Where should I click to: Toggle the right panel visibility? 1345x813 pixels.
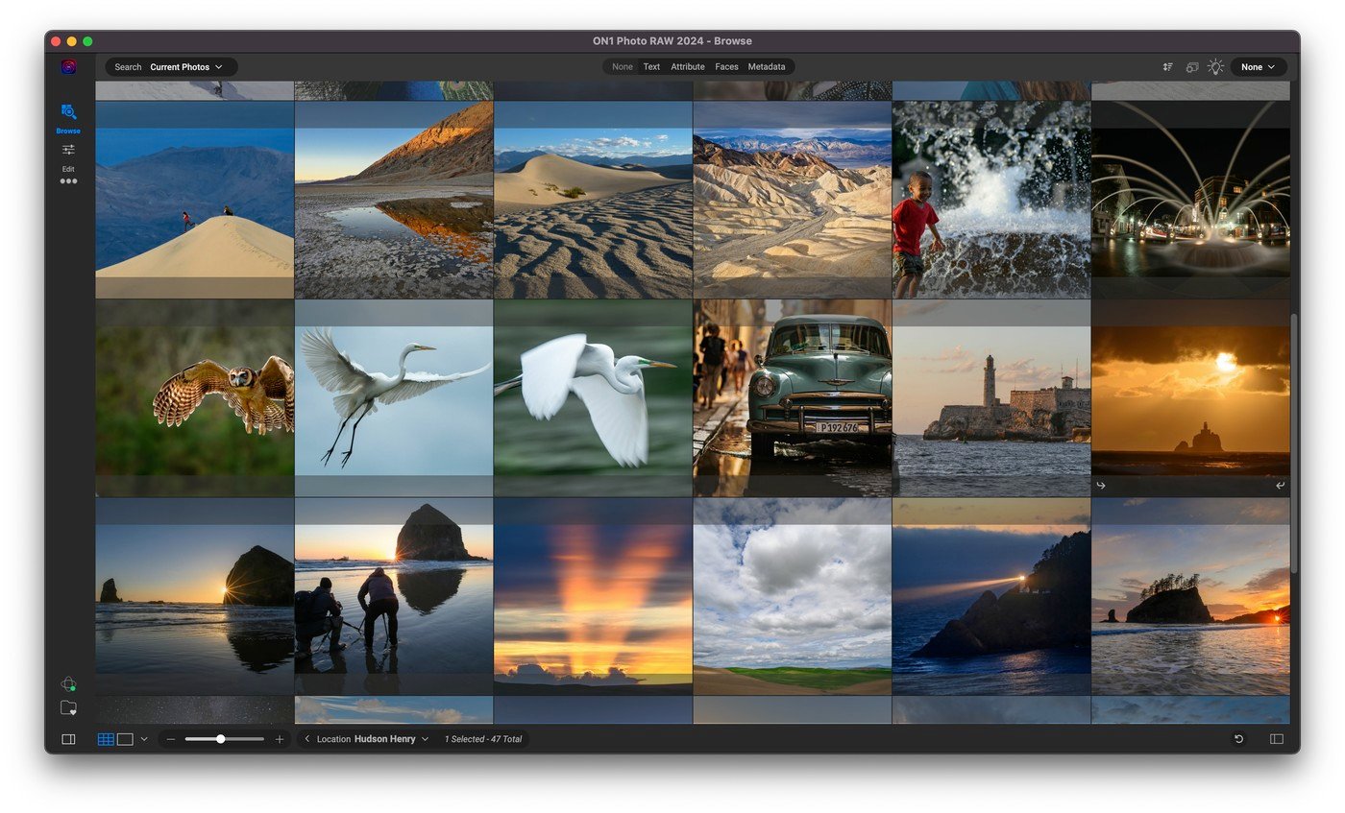click(x=1276, y=739)
